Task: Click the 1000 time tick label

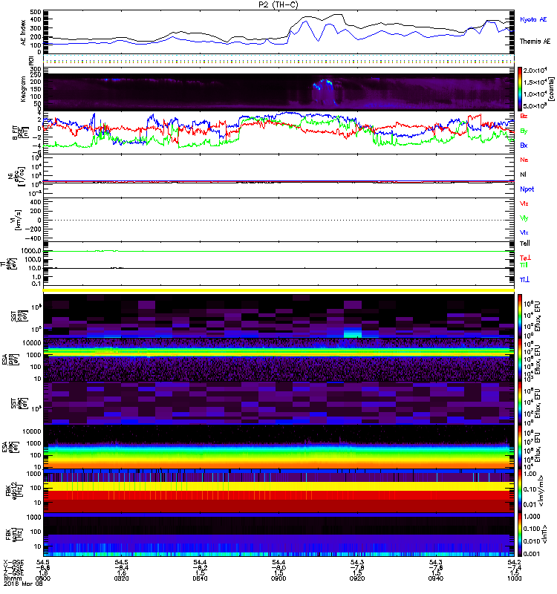Action: tap(514, 578)
